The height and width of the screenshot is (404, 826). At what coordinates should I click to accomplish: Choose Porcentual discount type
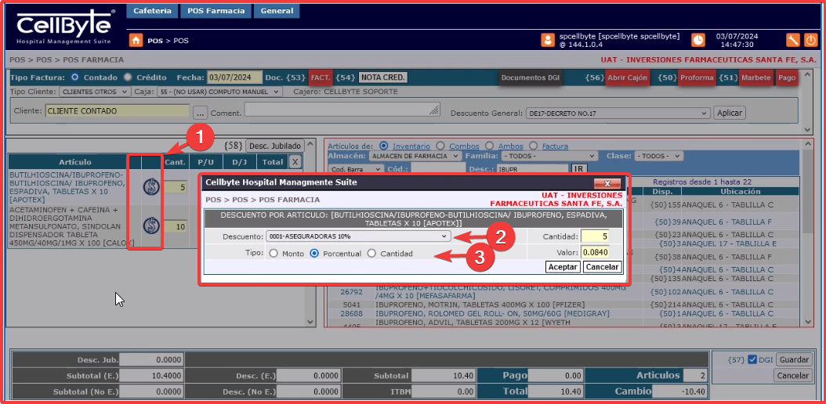click(314, 253)
